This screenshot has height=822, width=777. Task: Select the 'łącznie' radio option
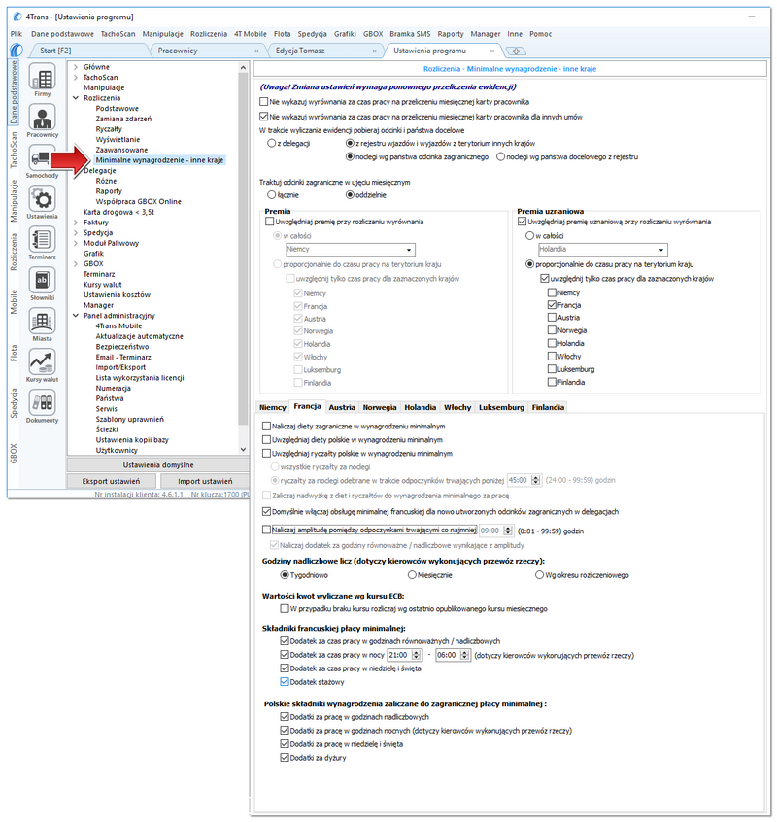[271, 195]
